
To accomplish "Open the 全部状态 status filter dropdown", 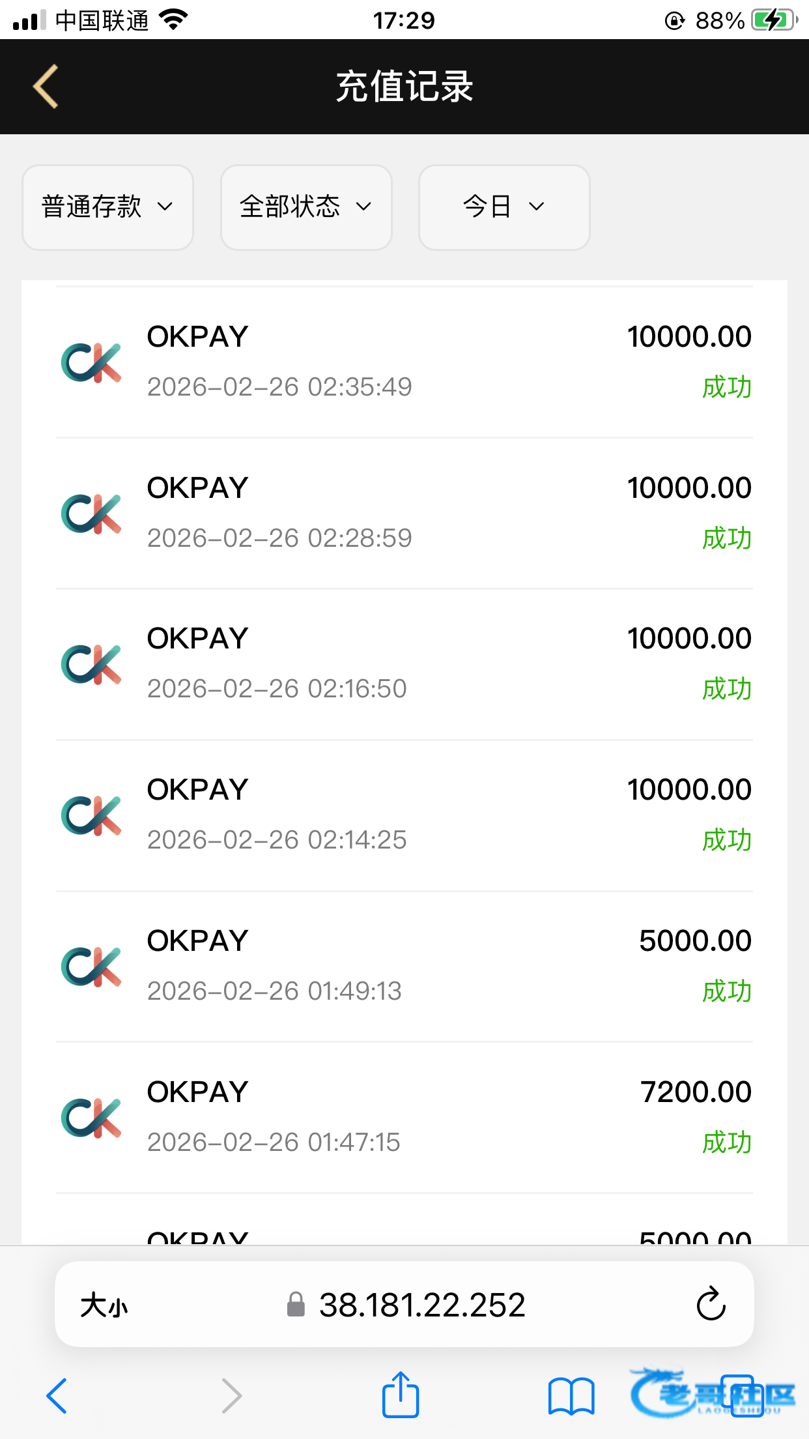I will tap(306, 207).
